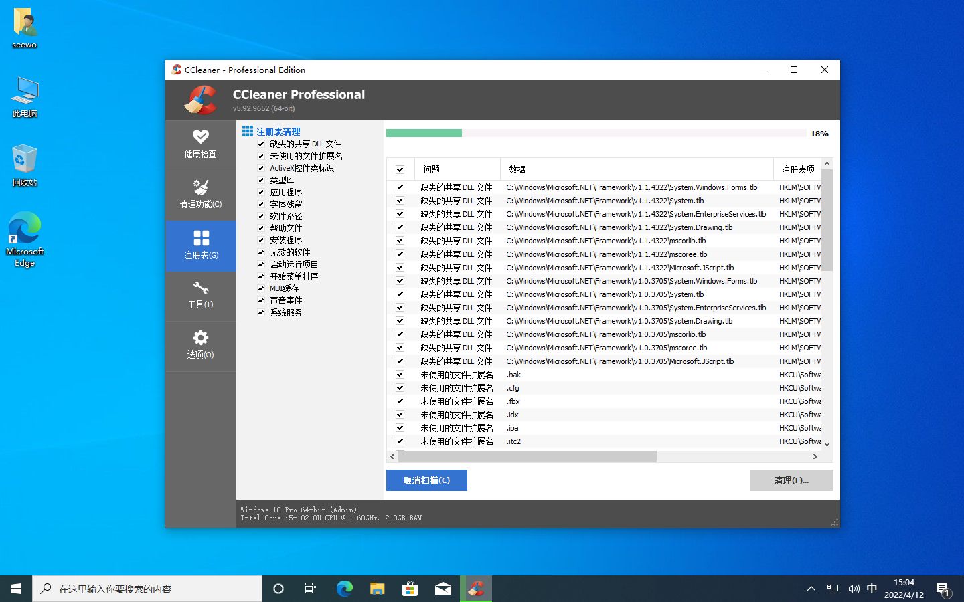Open Mail app from taskbar
The image size is (964, 602).
[443, 589]
